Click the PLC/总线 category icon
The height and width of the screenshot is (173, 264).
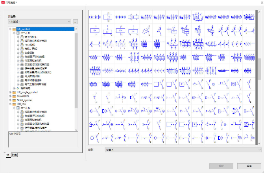[x=22, y=45]
